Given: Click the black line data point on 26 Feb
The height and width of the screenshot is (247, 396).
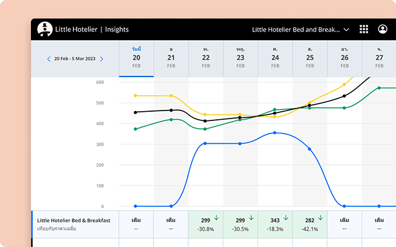Looking at the screenshot, I should [x=345, y=96].
